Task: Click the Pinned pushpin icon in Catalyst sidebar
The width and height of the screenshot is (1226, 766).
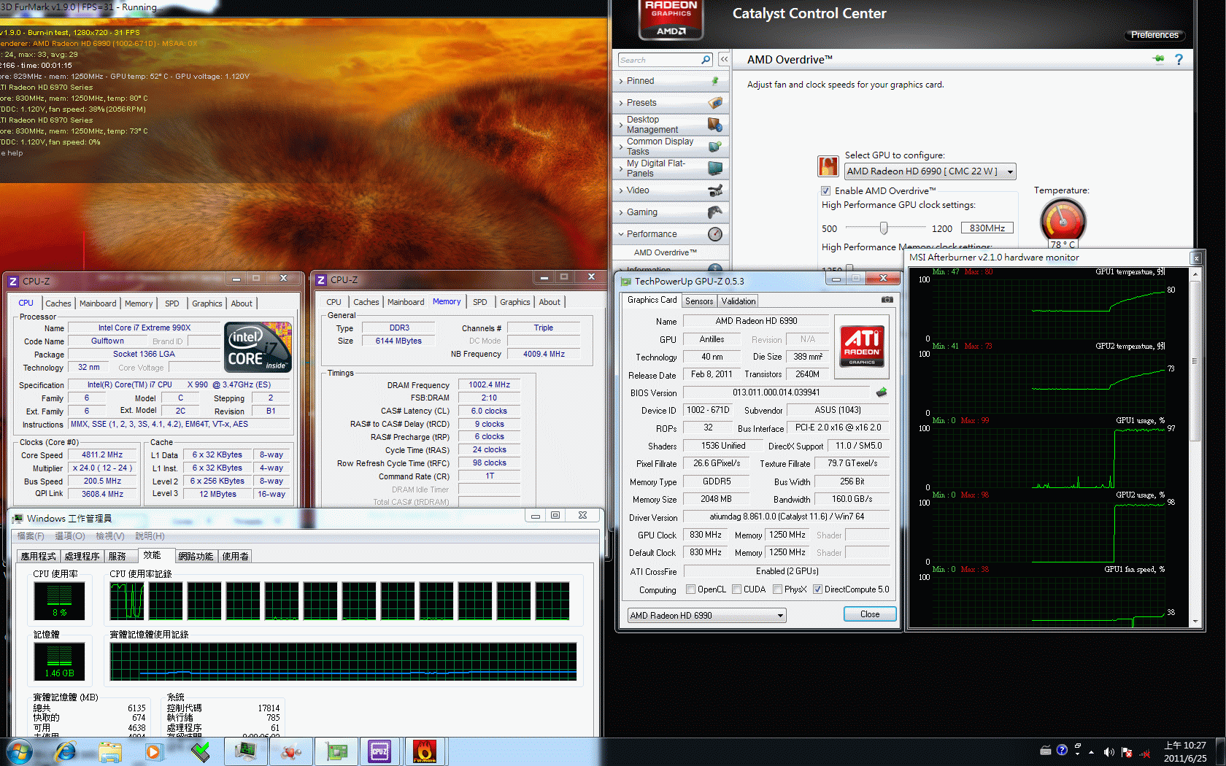Action: coord(715,81)
